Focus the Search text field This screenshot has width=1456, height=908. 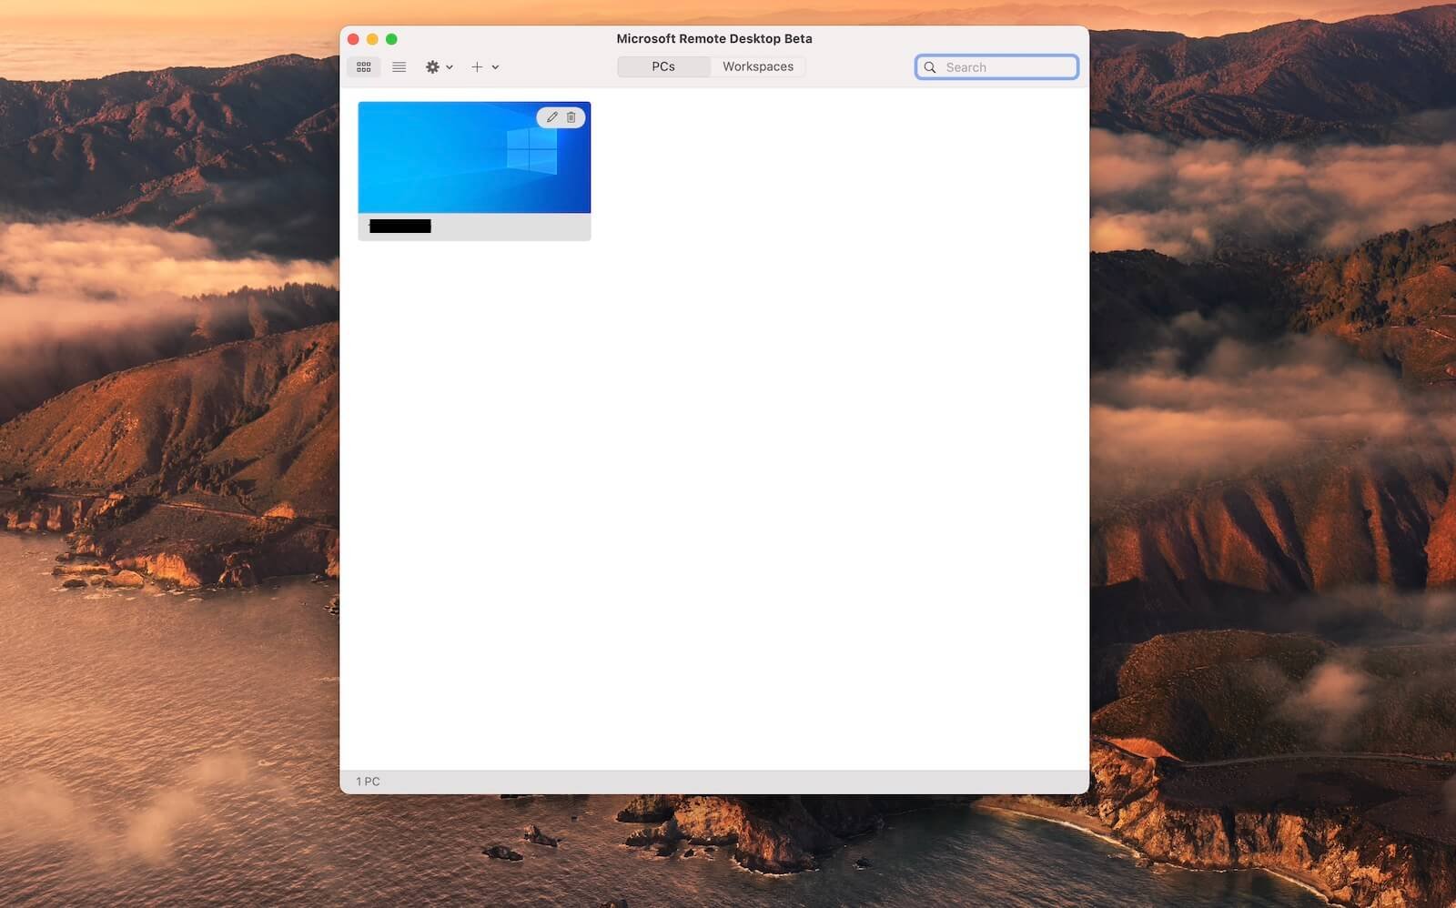[x=1006, y=67]
